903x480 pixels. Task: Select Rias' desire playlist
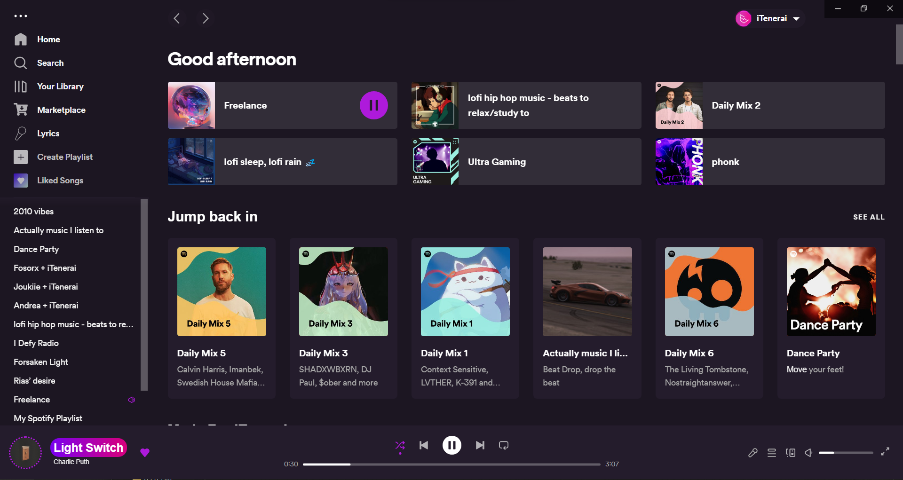point(34,381)
